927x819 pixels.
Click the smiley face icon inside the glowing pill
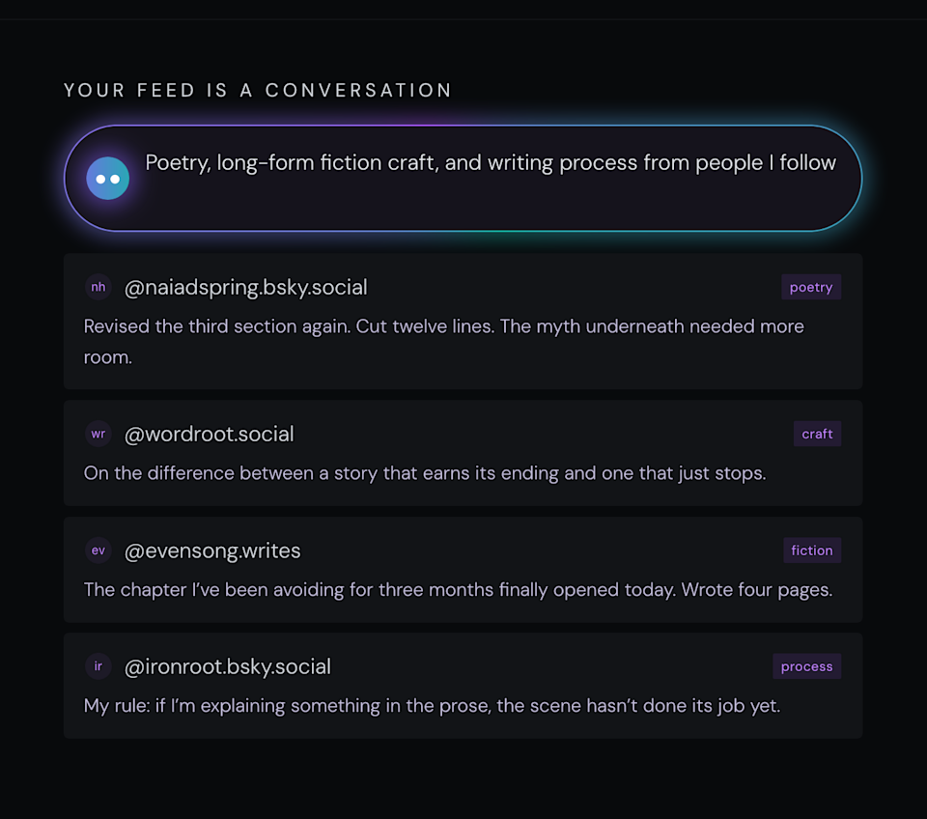click(107, 178)
